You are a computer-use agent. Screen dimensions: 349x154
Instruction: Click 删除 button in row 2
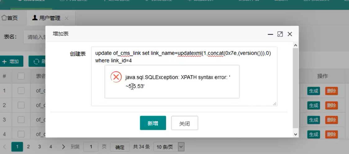(331, 105)
